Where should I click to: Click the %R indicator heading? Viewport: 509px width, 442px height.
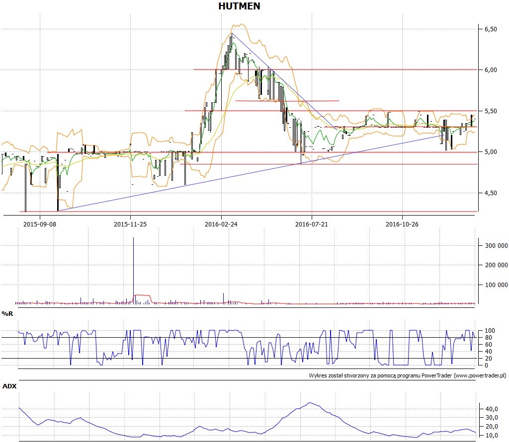point(7,314)
